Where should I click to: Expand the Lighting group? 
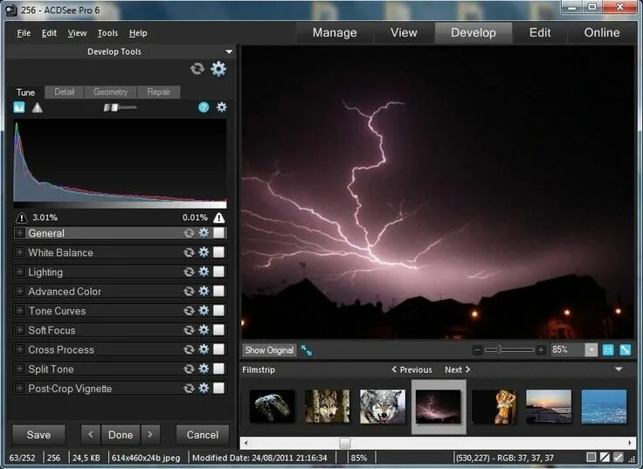[19, 272]
